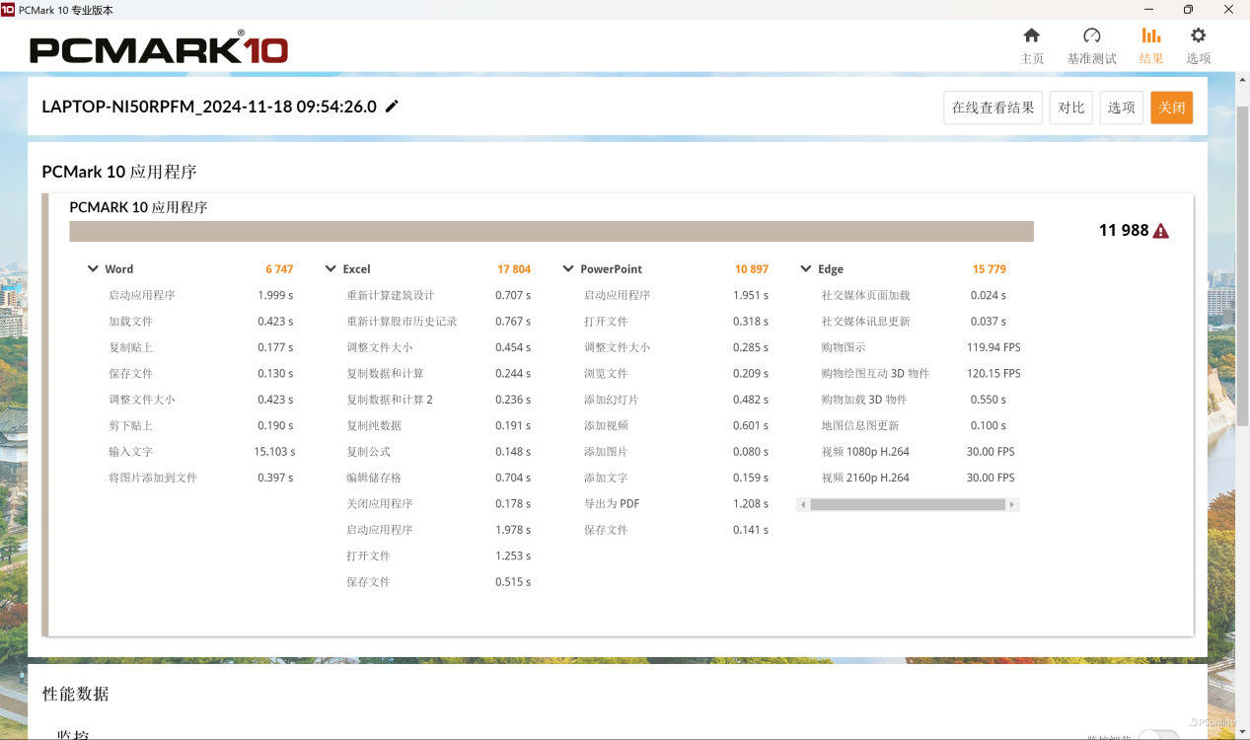Click the vertical page scrollbar on the right
Screen dimensions: 1250x740
pos(1242,266)
